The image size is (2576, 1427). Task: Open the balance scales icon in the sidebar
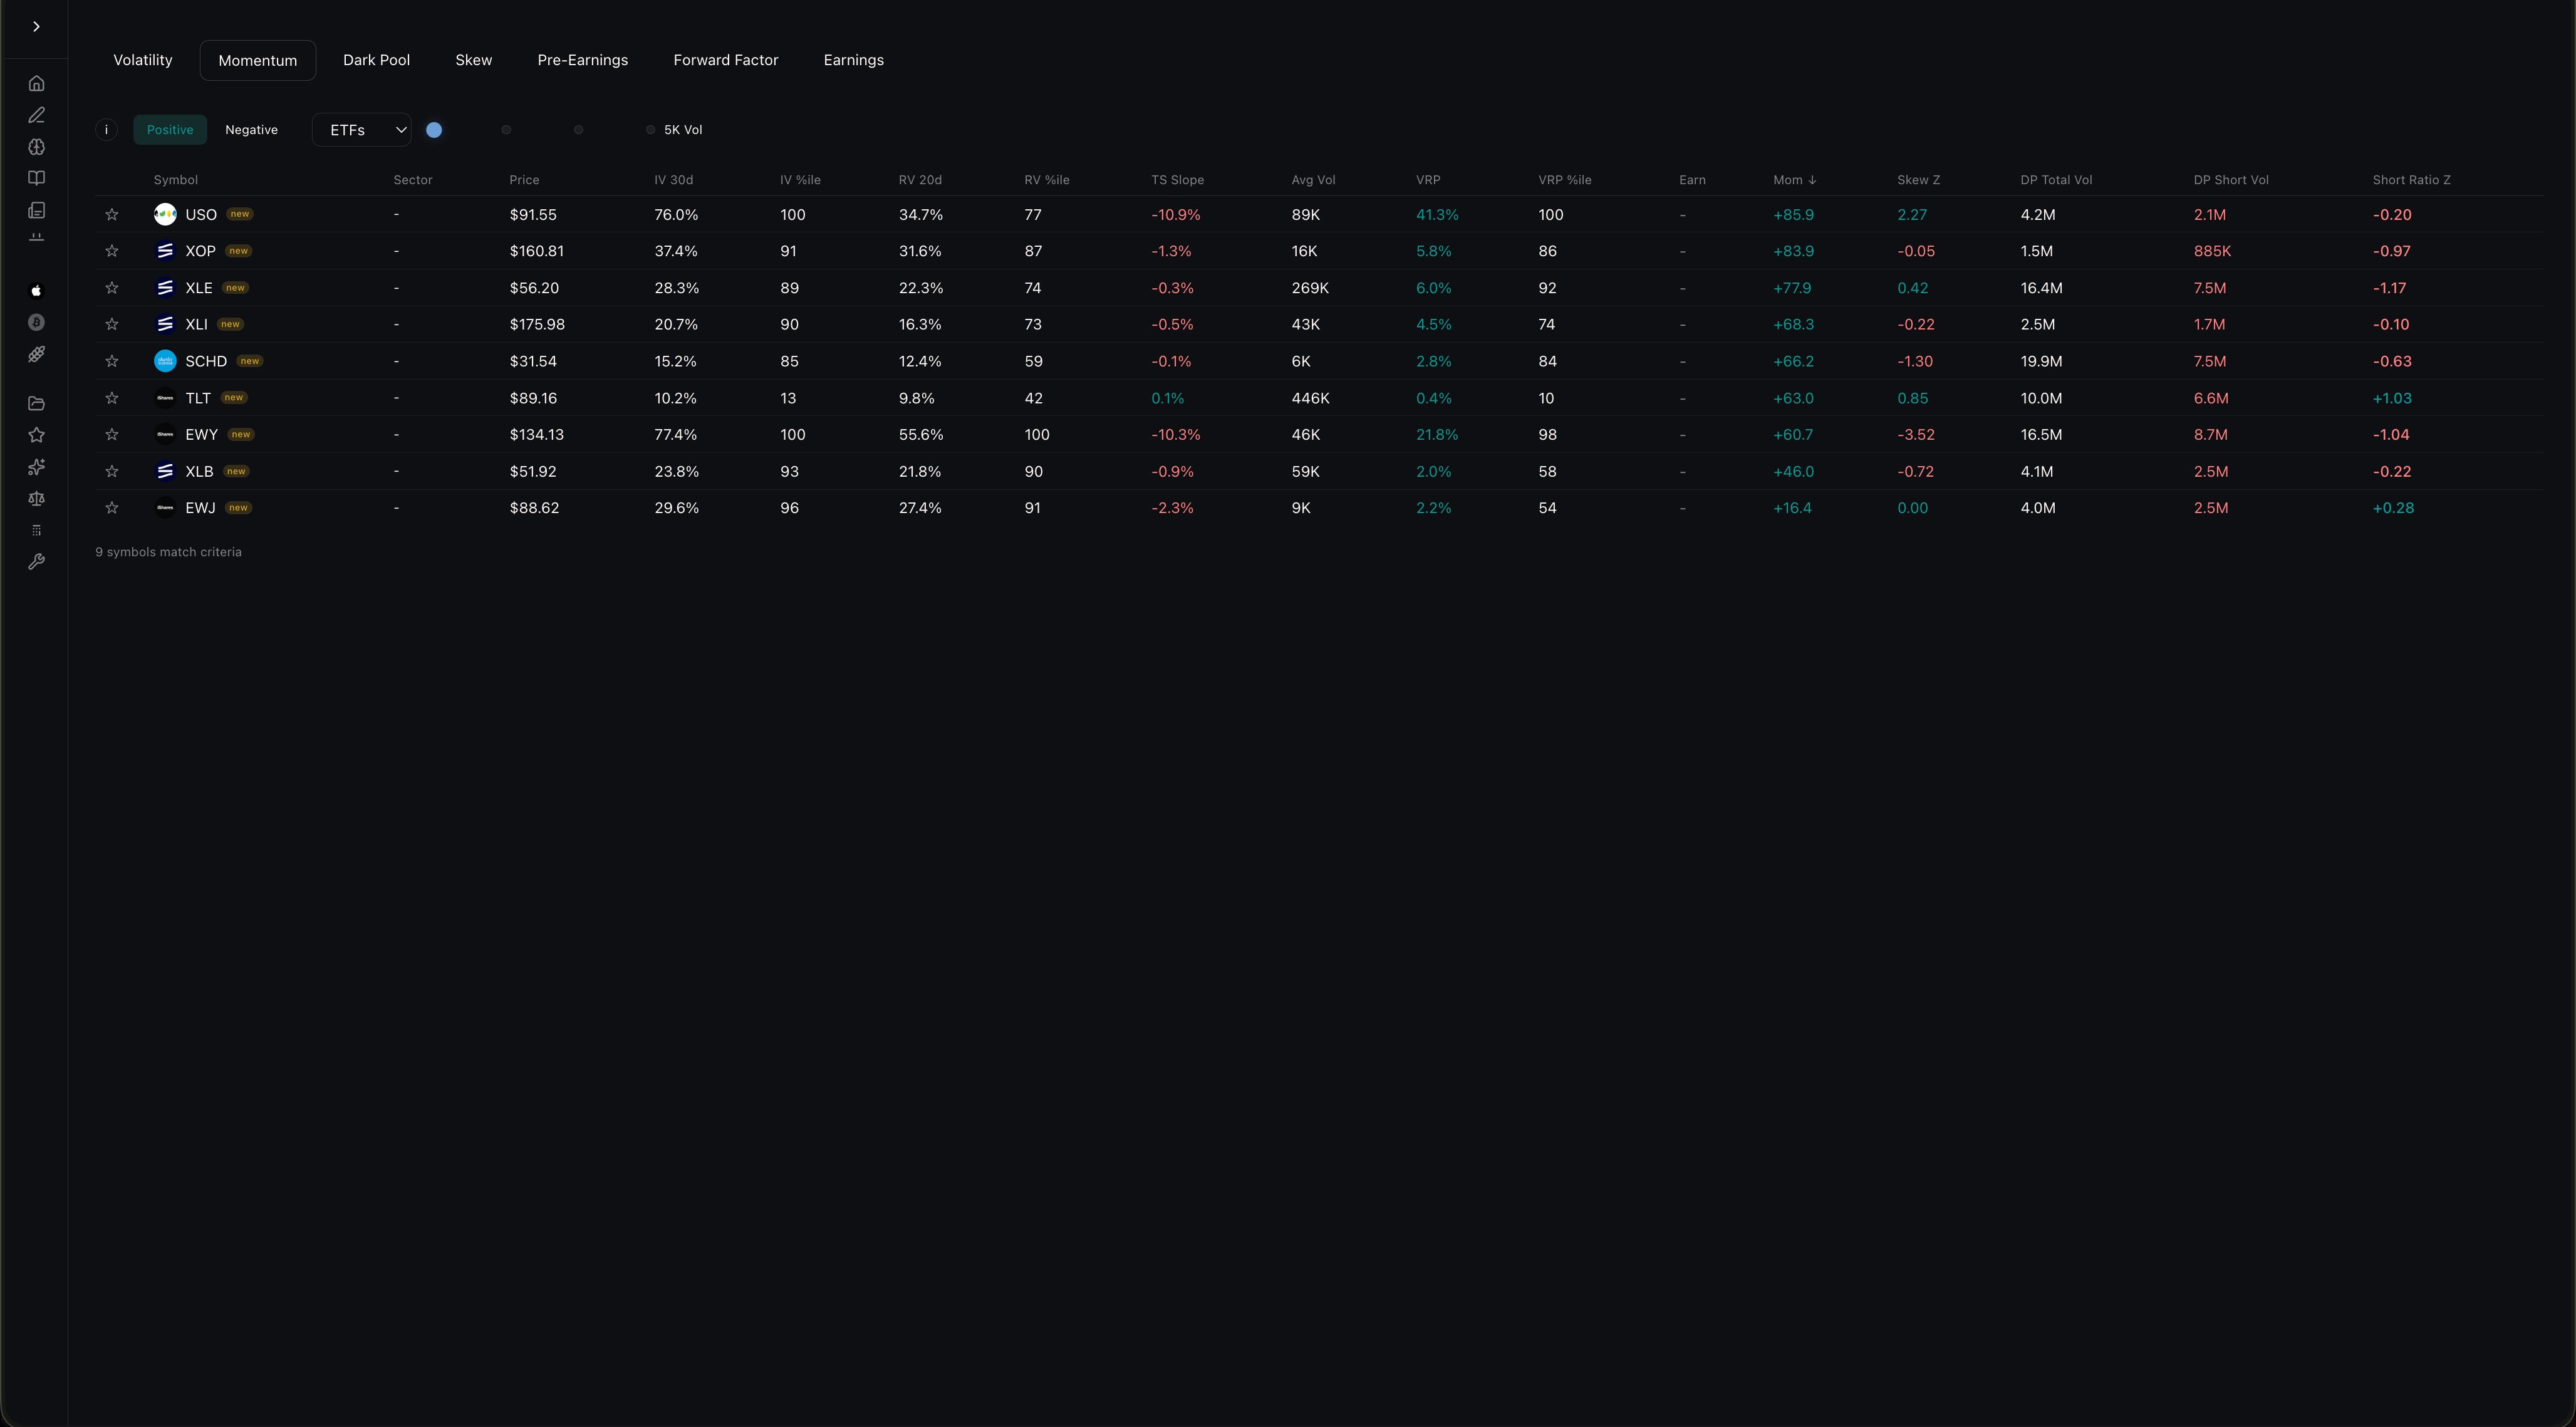(36, 498)
